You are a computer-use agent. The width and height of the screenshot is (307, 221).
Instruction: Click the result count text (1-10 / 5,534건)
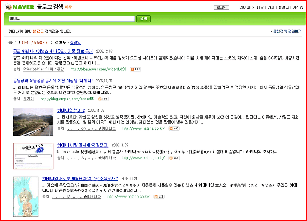pos(35,43)
